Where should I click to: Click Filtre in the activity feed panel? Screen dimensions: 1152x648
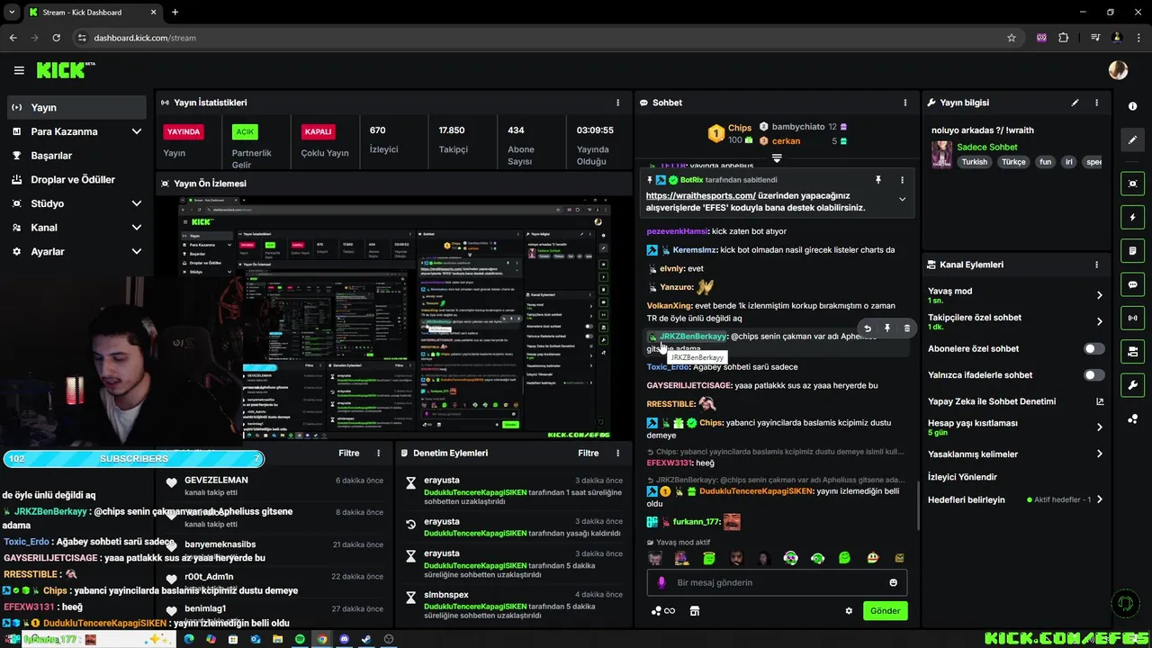pos(349,454)
